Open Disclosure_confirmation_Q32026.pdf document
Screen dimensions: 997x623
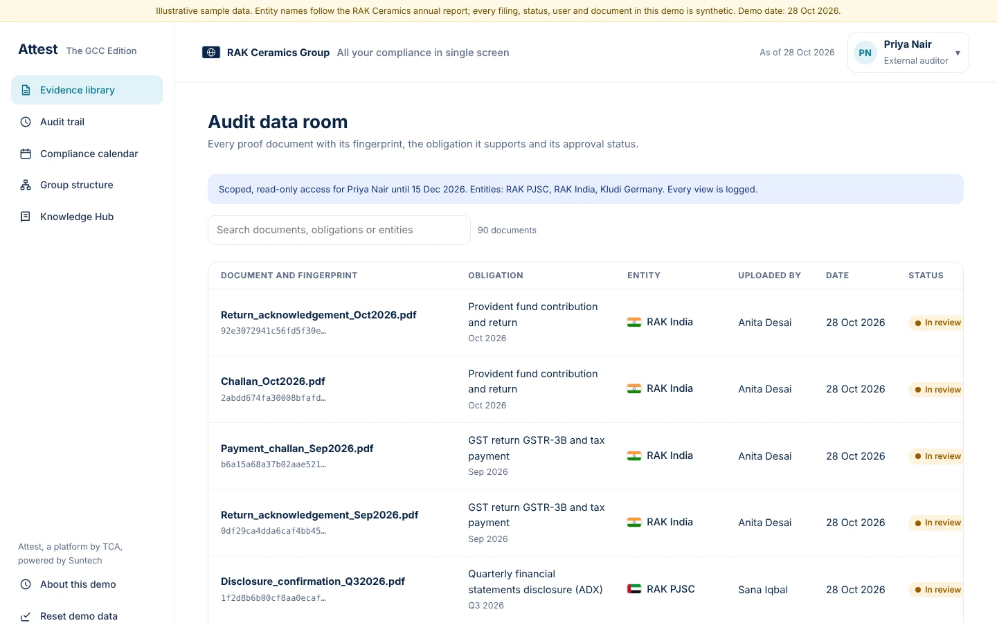[313, 581]
